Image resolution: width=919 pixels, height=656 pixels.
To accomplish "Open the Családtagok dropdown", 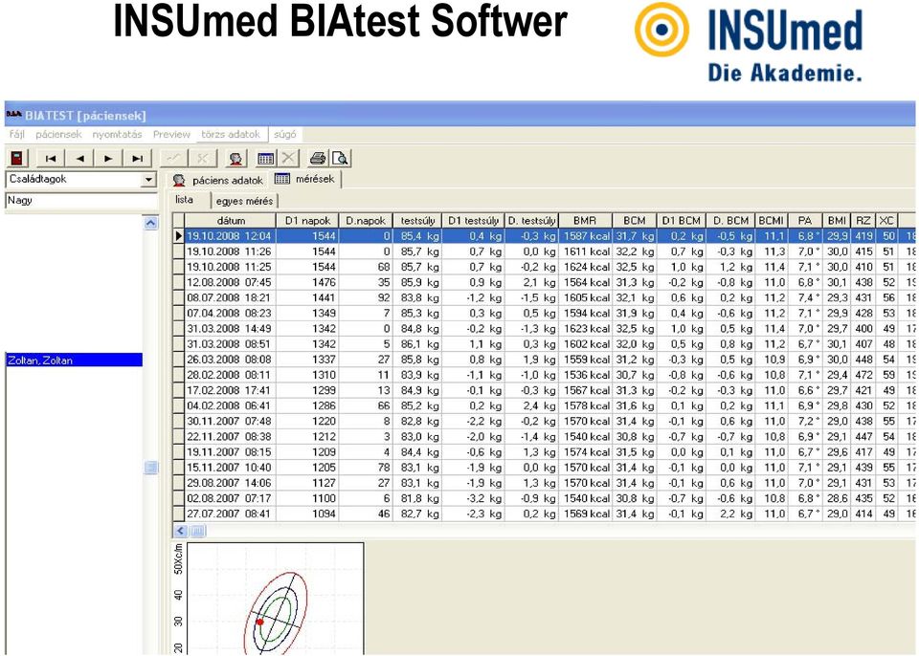I will pos(149,180).
